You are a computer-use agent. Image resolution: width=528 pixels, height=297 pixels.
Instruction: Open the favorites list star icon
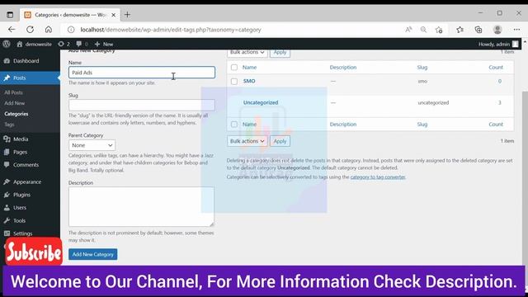click(460, 30)
